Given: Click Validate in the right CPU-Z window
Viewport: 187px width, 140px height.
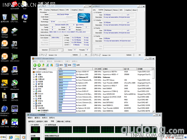Looking at the screenshot, I should point(129,55).
